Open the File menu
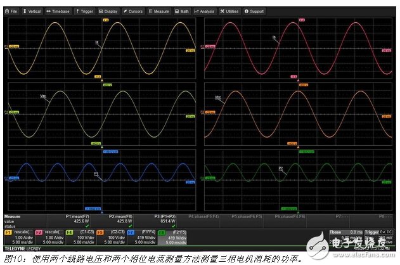 [x=12, y=11]
